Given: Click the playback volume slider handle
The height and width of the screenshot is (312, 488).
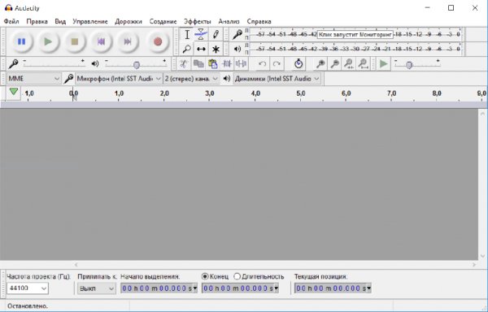Looking at the screenshot, I should (137, 65).
